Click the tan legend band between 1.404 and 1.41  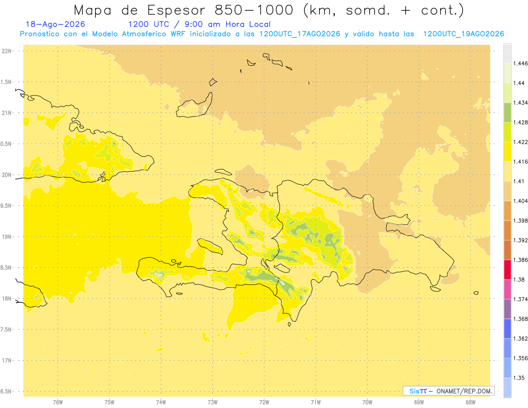(507, 191)
